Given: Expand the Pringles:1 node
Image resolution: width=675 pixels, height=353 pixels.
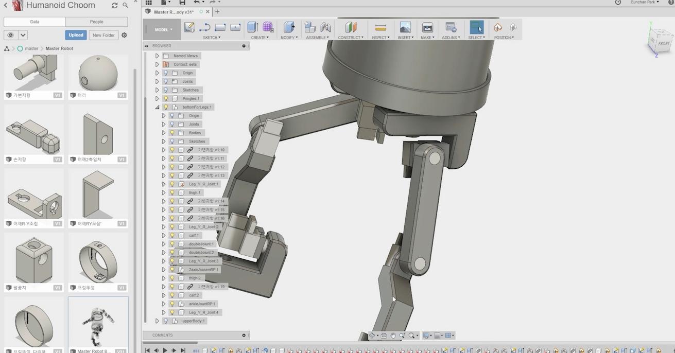Looking at the screenshot, I should pos(157,98).
